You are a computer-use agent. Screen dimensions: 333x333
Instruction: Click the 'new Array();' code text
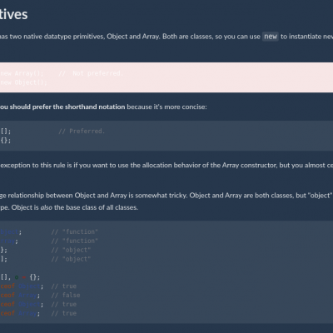tap(22, 73)
